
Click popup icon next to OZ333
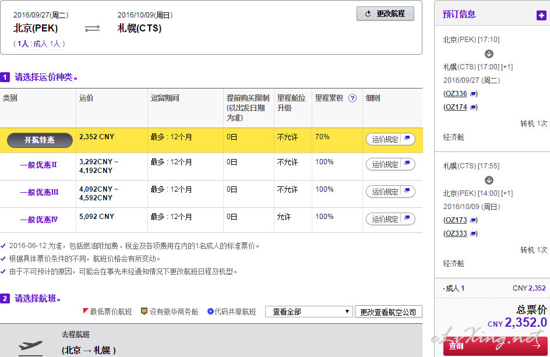[473, 234]
